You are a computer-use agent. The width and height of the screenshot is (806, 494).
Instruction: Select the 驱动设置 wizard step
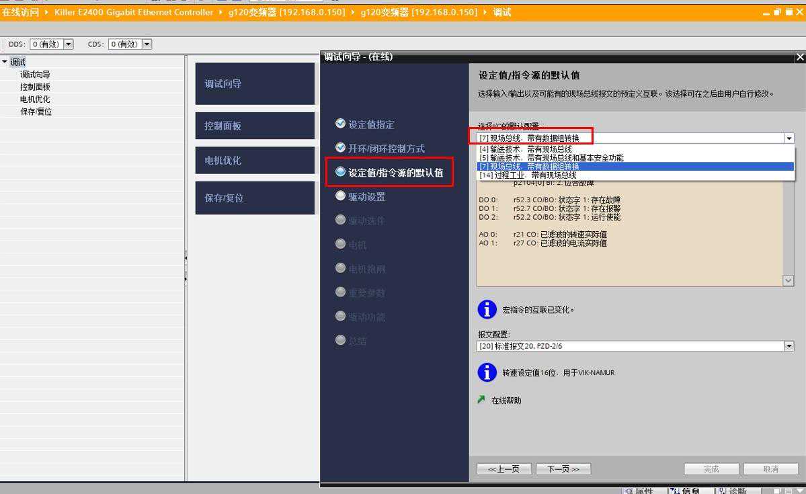coord(366,197)
